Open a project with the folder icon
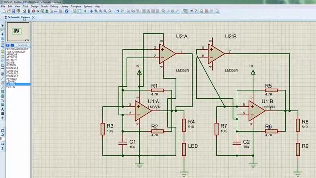This screenshot has width=316, height=178. [9, 11]
